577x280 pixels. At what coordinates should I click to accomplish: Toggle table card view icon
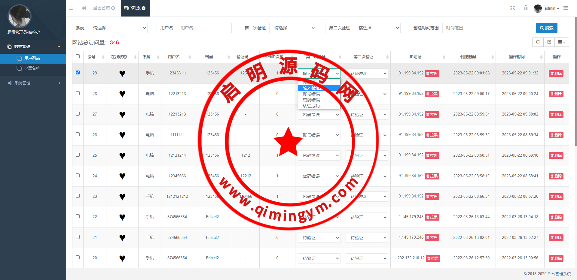click(549, 42)
